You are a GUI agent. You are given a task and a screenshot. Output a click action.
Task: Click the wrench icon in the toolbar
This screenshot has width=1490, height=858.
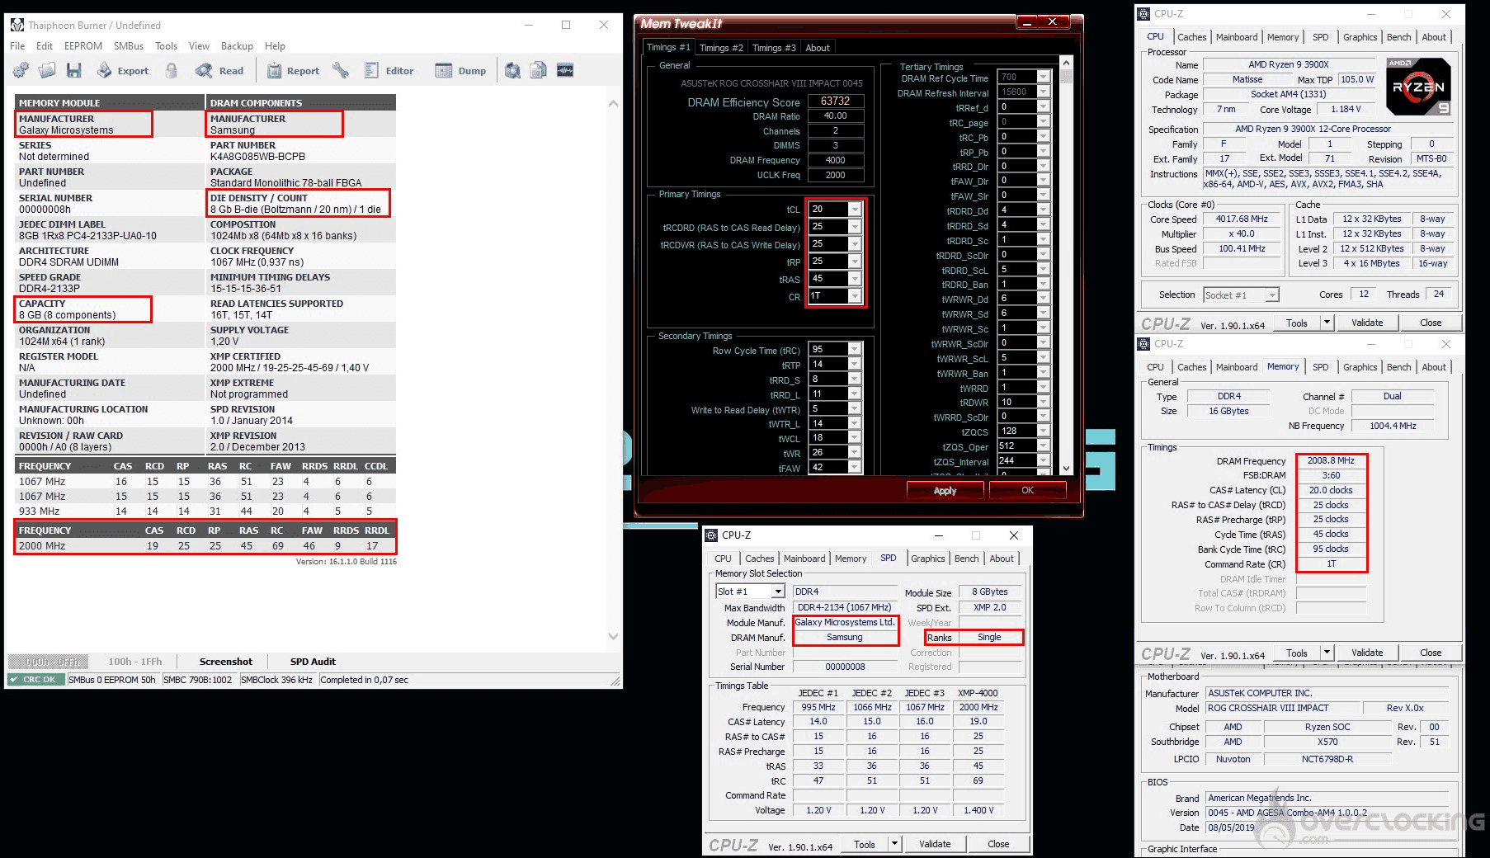click(x=341, y=71)
